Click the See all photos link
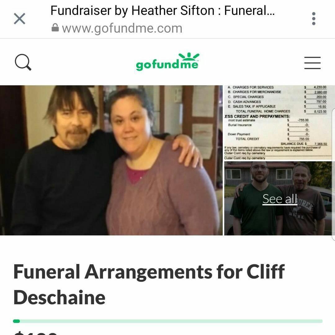 [x=280, y=199]
